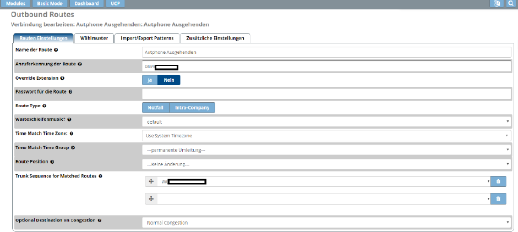The height and width of the screenshot is (232, 518).
Task: Set Override Extension to Ja
Action: [x=150, y=80]
